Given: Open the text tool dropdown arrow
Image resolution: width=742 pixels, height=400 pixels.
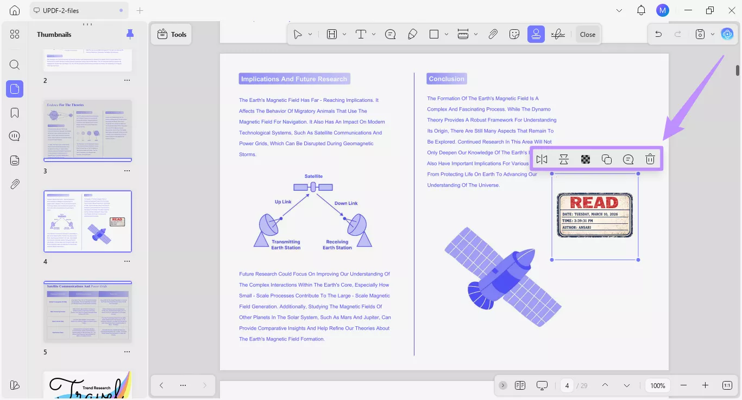Looking at the screenshot, I should [373, 34].
